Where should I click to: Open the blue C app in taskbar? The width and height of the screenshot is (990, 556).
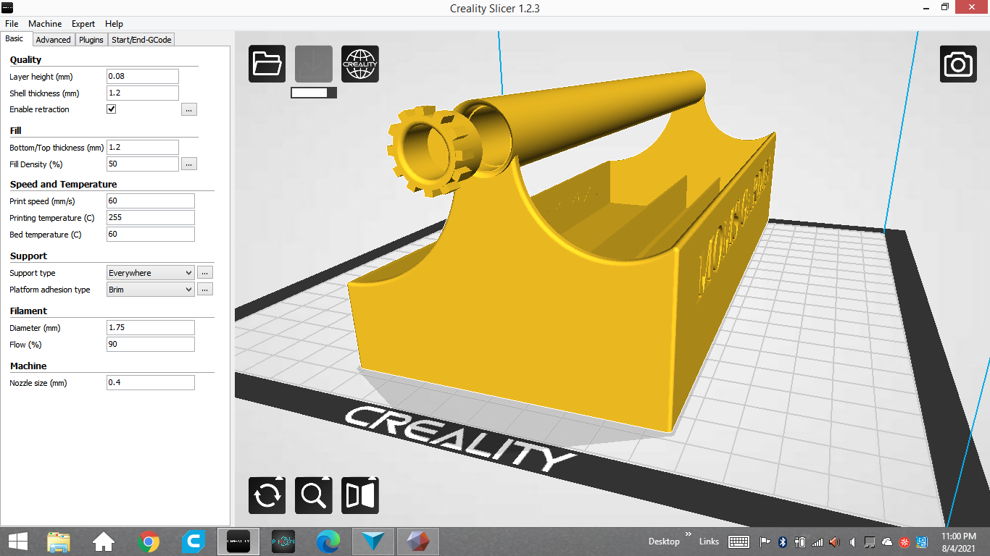click(194, 542)
